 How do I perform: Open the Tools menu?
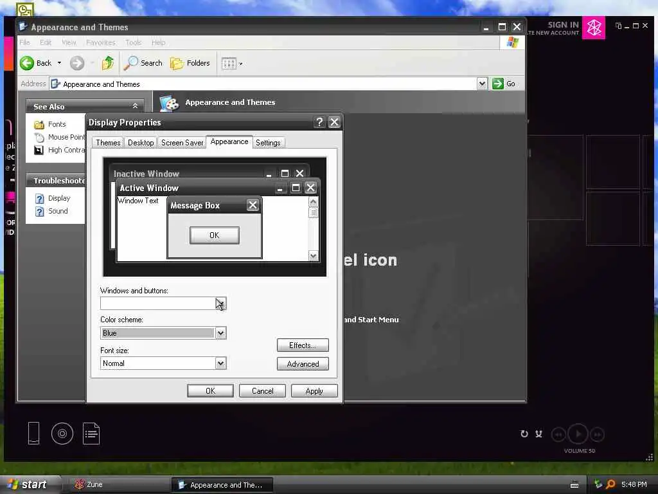(x=134, y=42)
